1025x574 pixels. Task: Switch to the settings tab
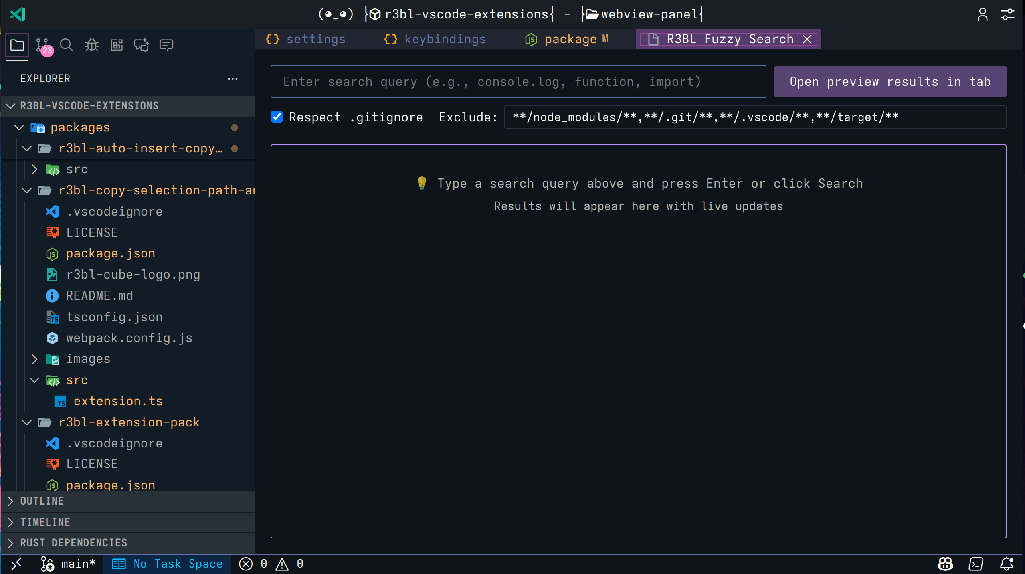tap(316, 39)
